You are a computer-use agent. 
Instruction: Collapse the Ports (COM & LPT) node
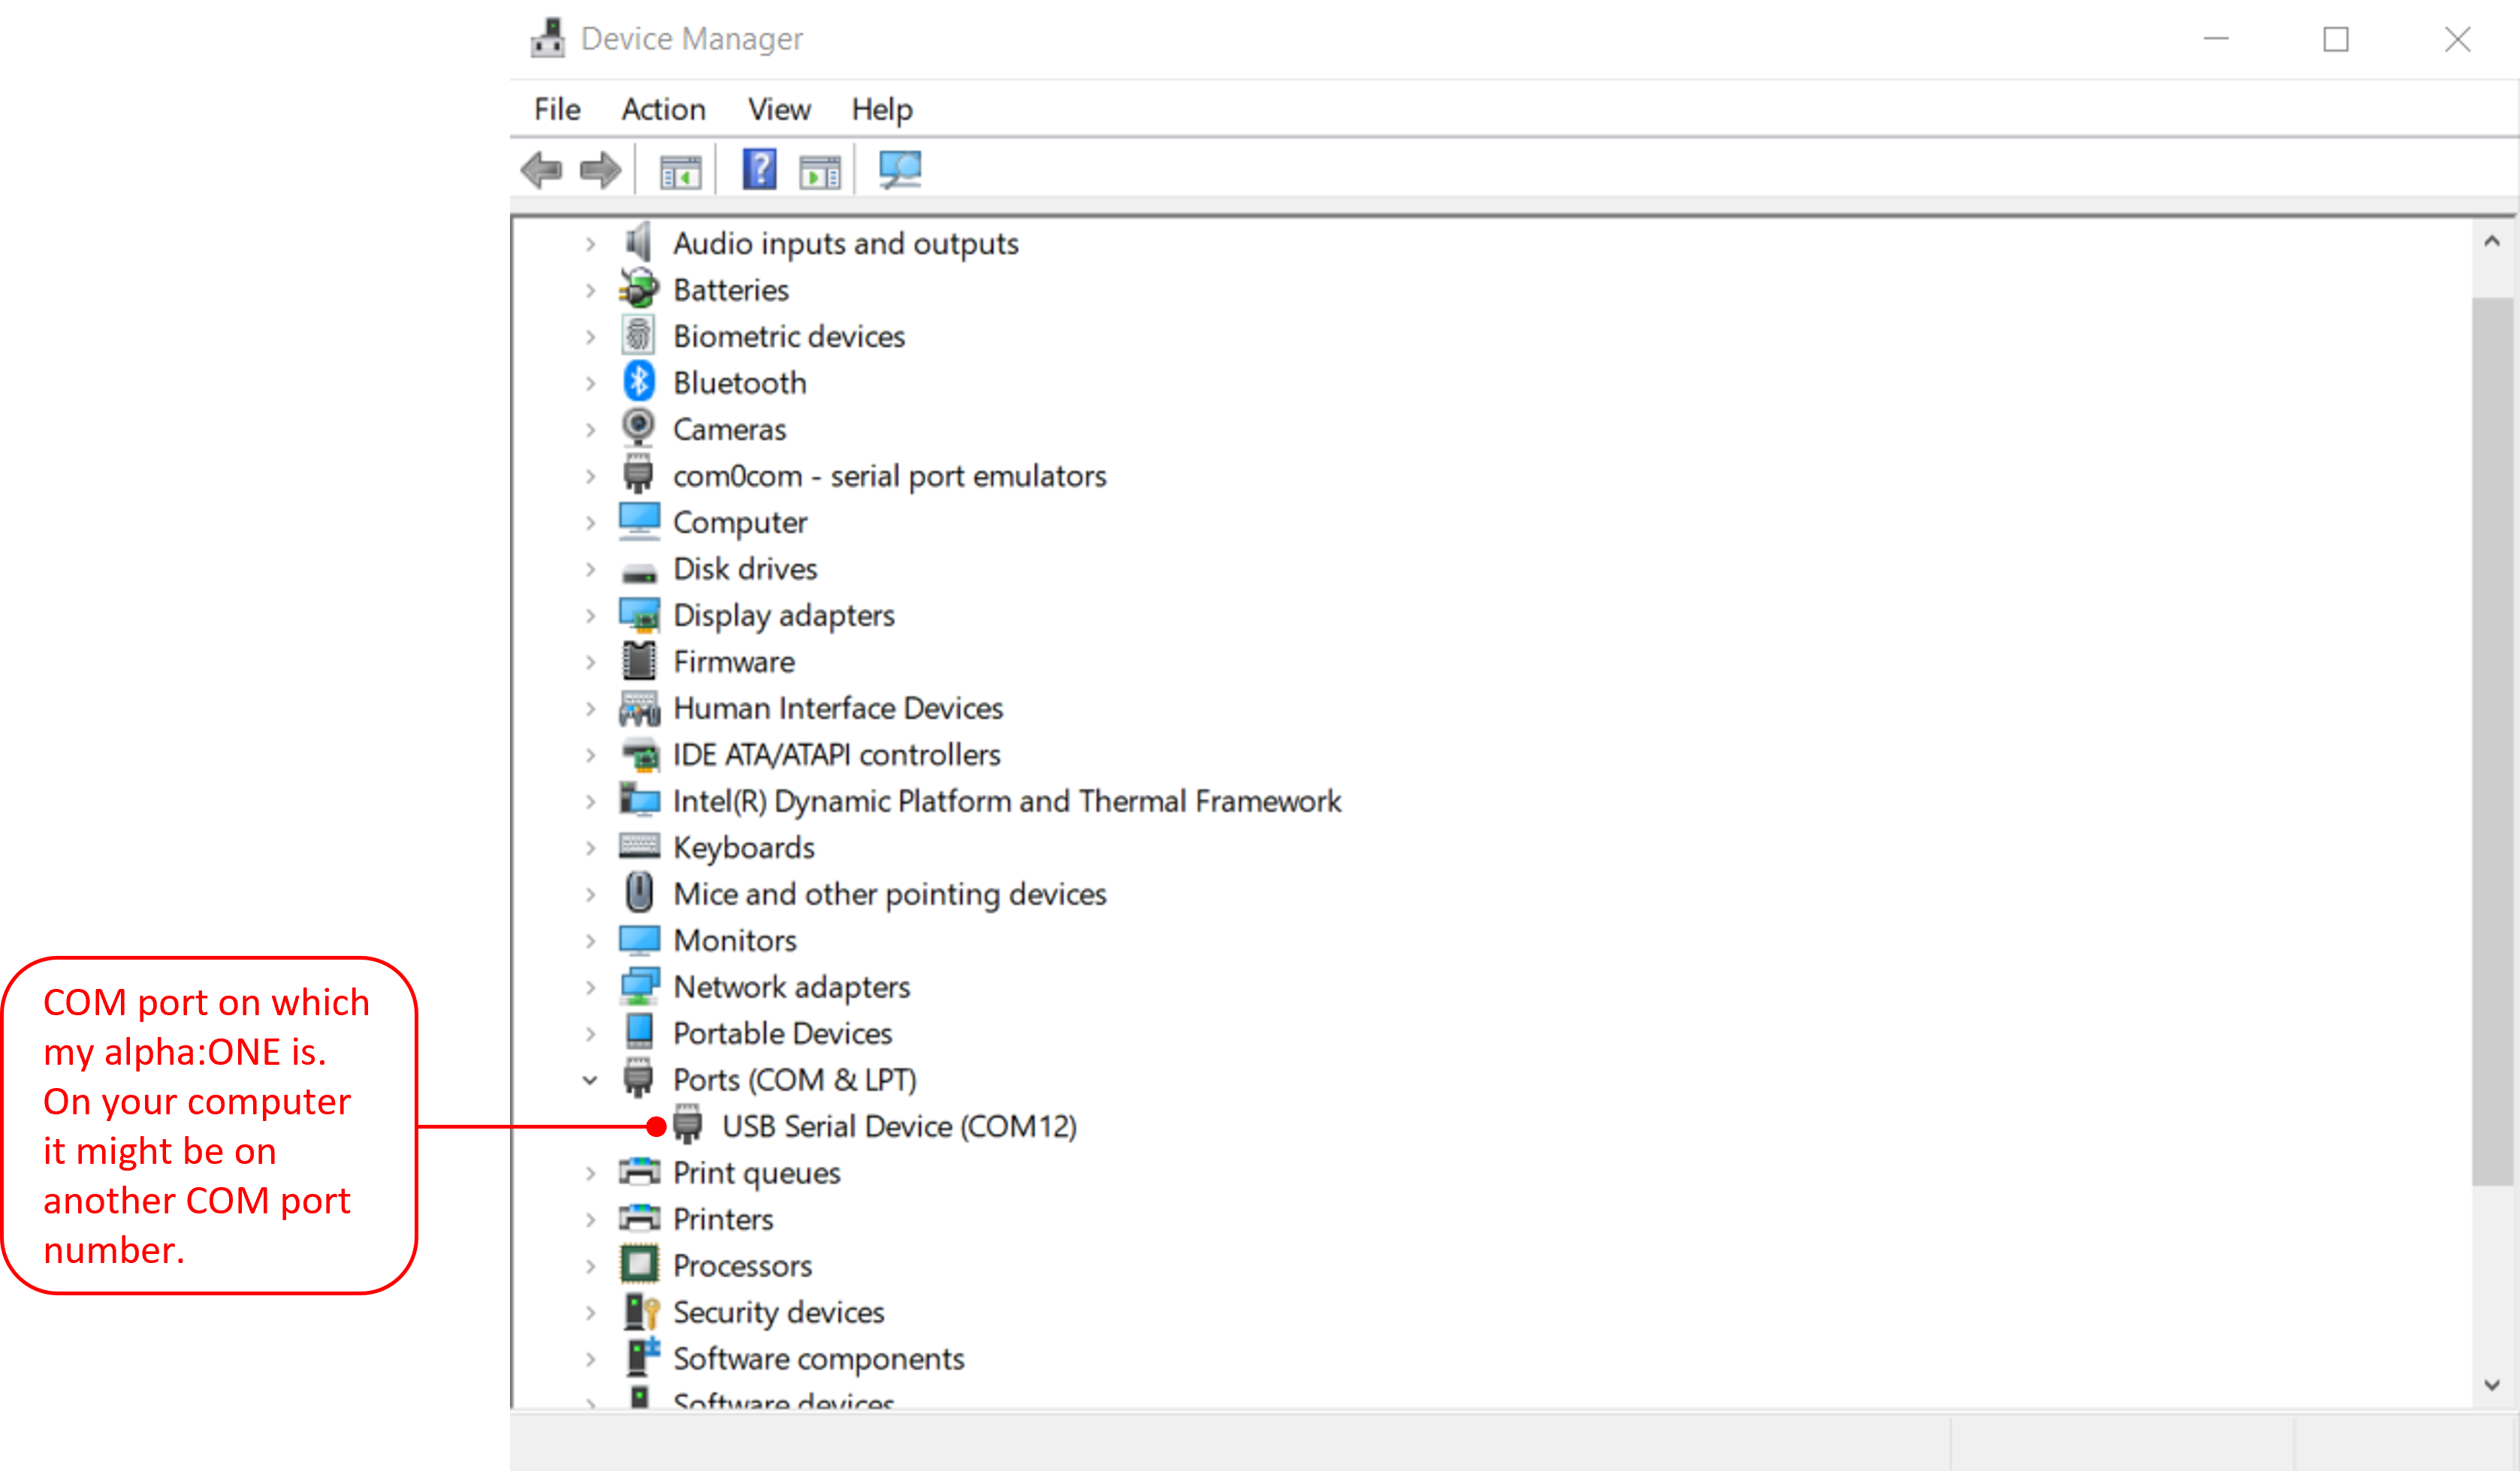[590, 1080]
